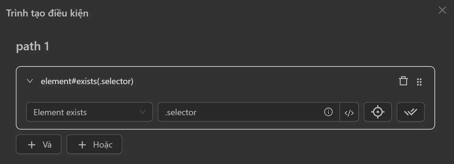The height and width of the screenshot is (164, 454).
Task: Click the plus icon in Hoặc button
Action: pyautogui.click(x=82, y=145)
